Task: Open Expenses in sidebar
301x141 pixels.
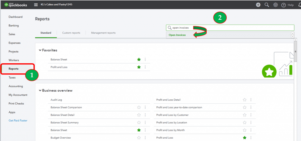Action: click(14, 43)
